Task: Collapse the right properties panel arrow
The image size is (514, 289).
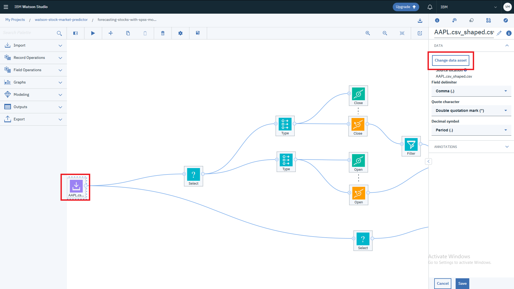Action: click(428, 161)
